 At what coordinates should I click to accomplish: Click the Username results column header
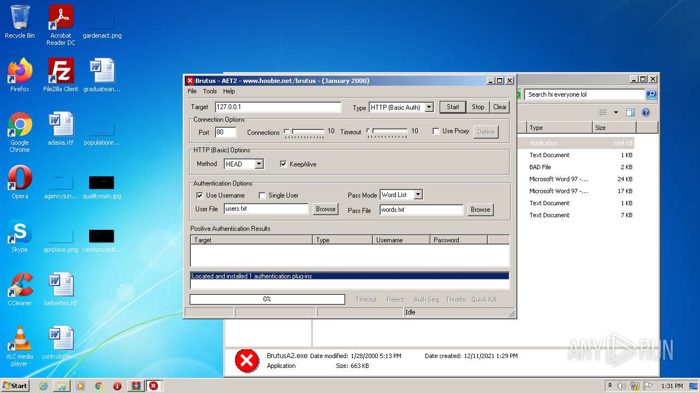click(401, 240)
